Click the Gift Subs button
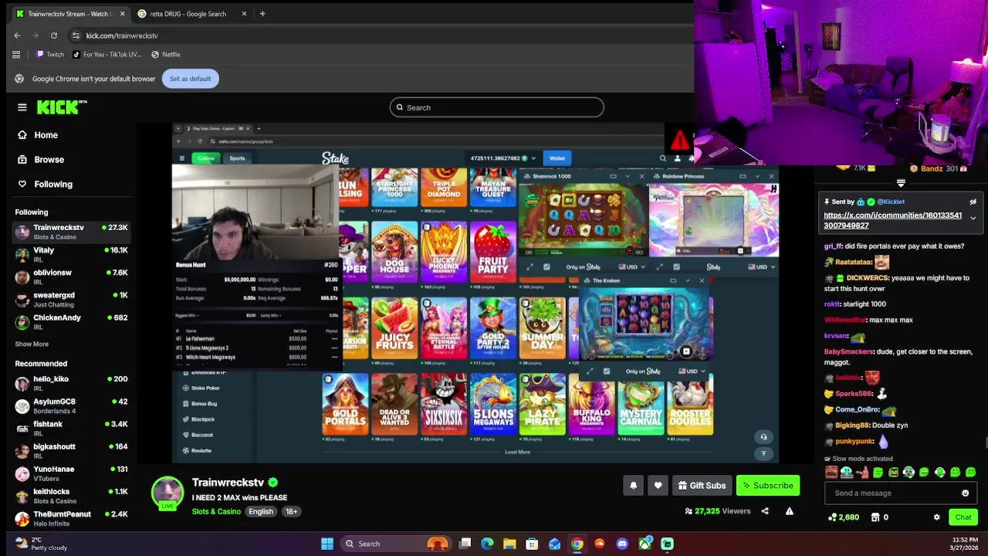Viewport: 988px width, 556px height. [702, 486]
